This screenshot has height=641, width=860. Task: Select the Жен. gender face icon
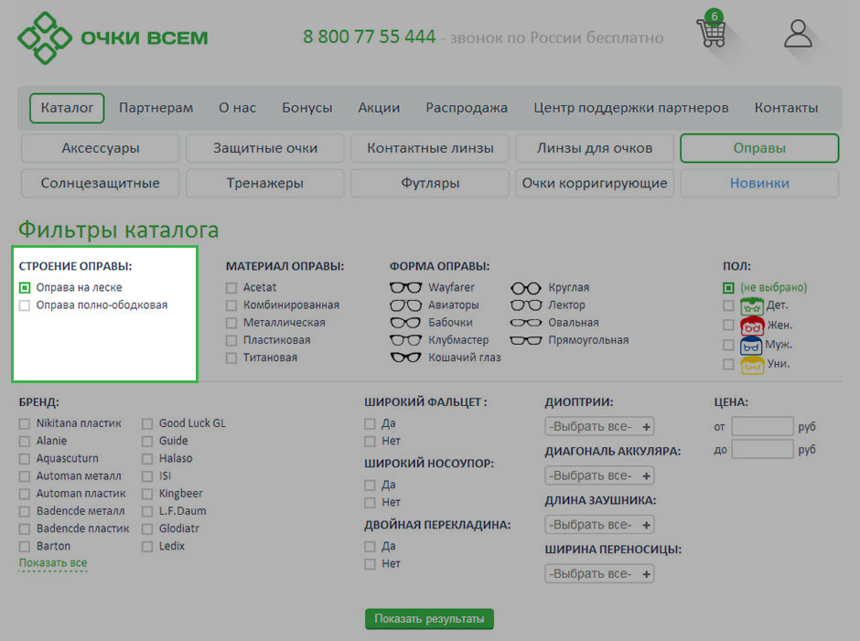[751, 326]
